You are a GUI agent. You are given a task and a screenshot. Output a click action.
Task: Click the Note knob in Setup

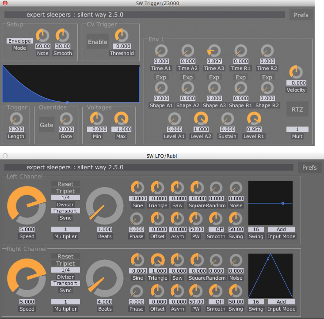click(x=43, y=35)
